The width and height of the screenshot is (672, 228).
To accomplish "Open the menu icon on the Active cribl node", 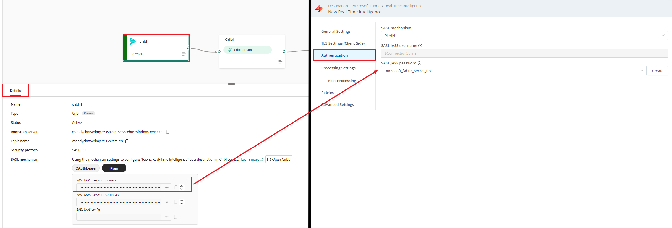I will tap(184, 54).
